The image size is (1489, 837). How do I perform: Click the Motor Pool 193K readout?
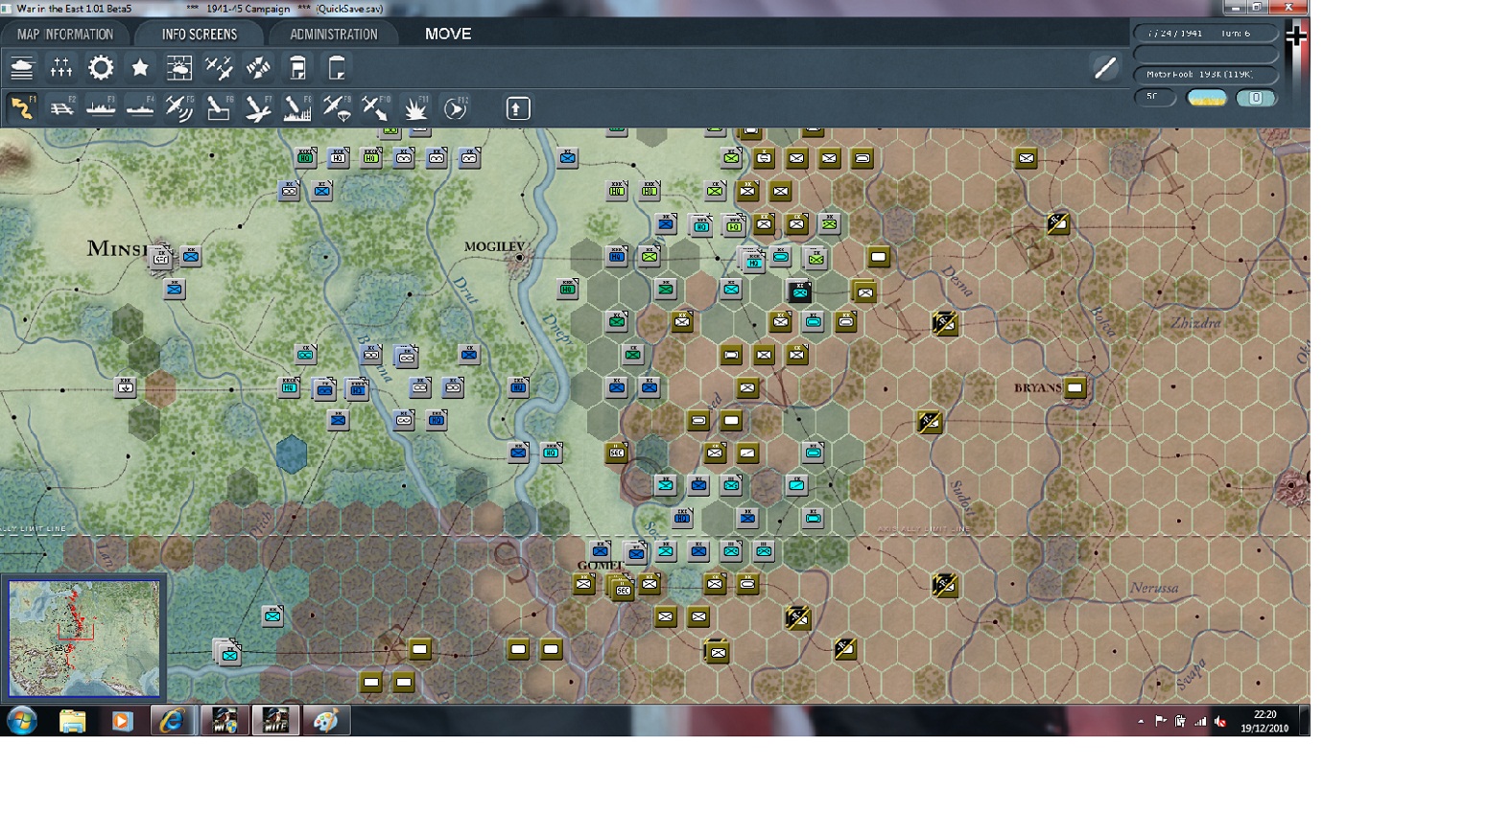click(1206, 74)
